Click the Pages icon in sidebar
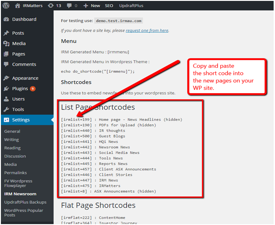 click(x=6, y=54)
